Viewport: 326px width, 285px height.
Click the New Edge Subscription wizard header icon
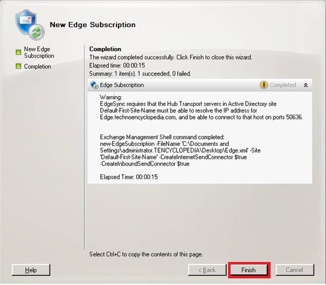pos(29,24)
